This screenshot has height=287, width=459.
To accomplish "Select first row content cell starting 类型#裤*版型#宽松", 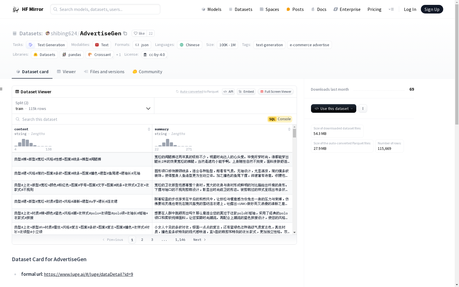I will pos(82,159).
